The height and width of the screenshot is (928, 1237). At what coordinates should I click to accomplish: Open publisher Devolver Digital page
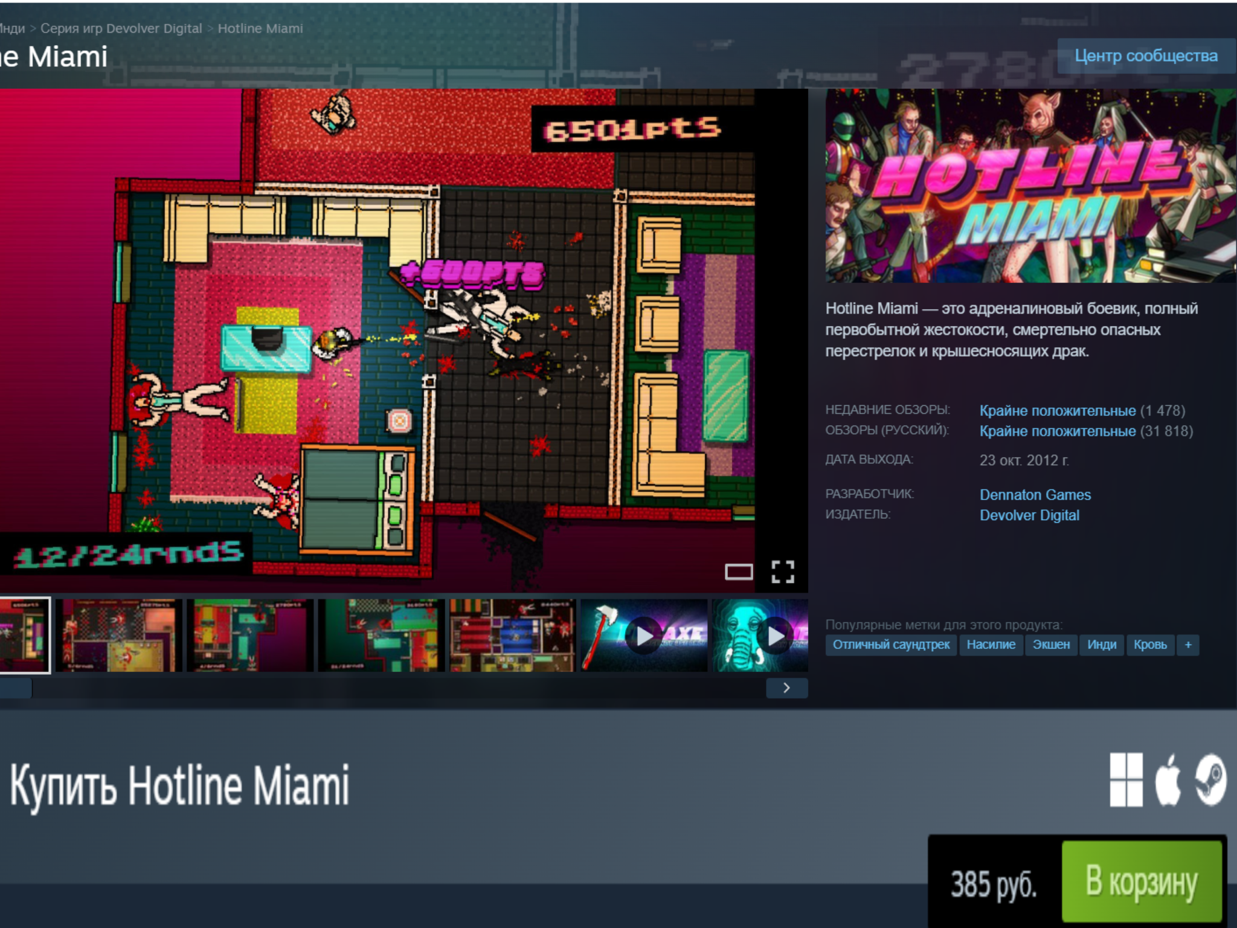pyautogui.click(x=1029, y=515)
